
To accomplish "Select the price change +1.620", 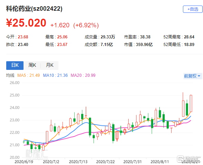I will (60, 25).
